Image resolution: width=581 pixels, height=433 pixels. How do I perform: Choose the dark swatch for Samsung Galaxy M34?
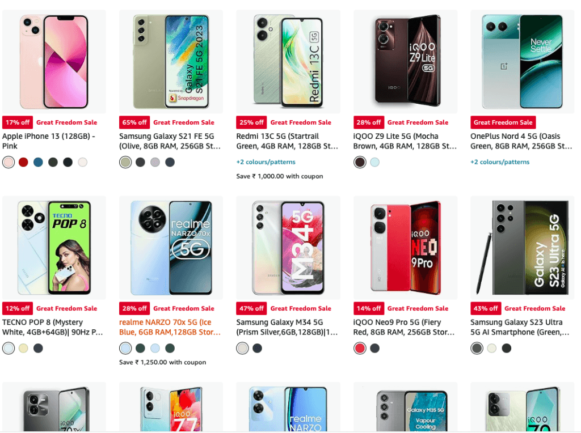(x=257, y=348)
